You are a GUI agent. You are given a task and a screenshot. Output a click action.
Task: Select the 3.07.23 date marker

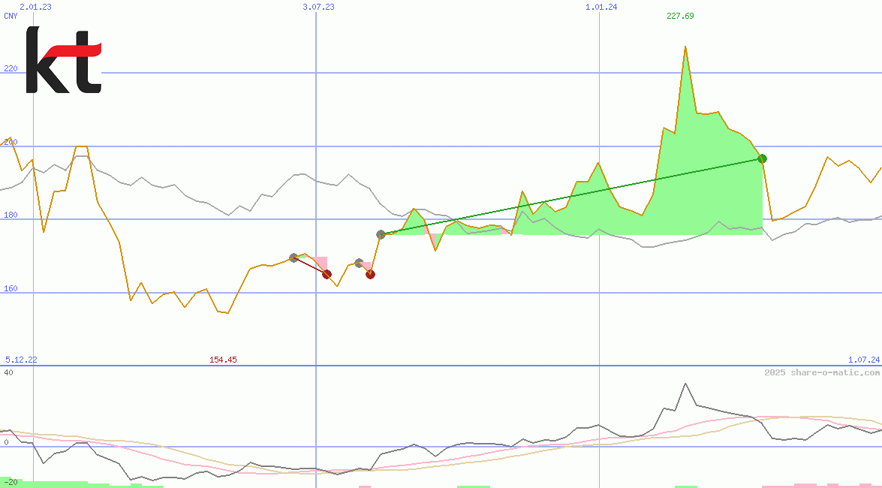tap(318, 7)
